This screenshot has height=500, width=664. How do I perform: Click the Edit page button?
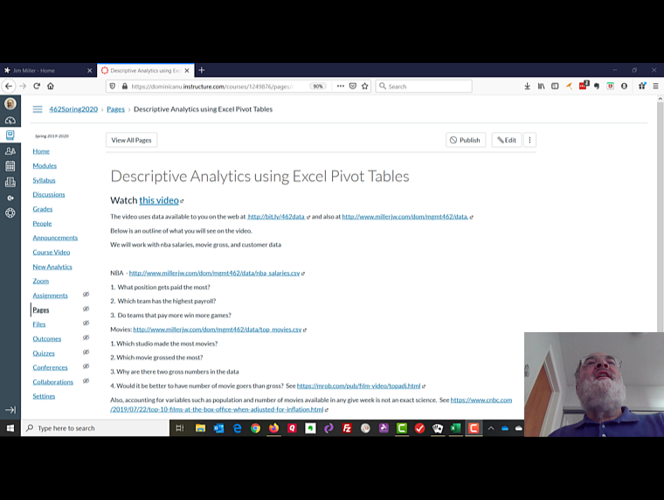(x=507, y=140)
